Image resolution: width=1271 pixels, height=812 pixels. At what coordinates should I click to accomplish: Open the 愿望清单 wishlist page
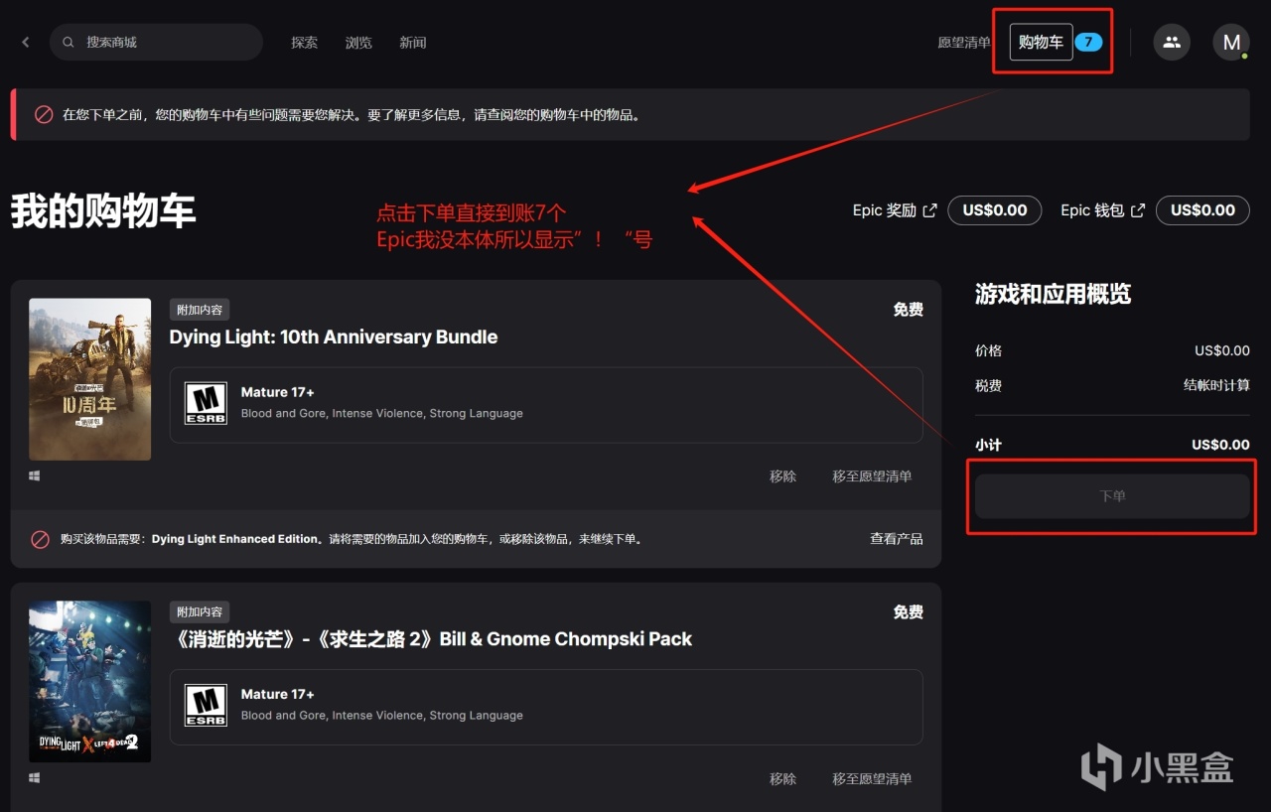click(964, 43)
